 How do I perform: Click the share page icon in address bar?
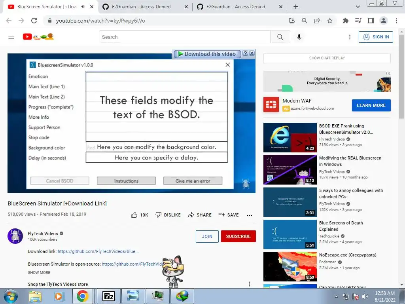[317, 21]
